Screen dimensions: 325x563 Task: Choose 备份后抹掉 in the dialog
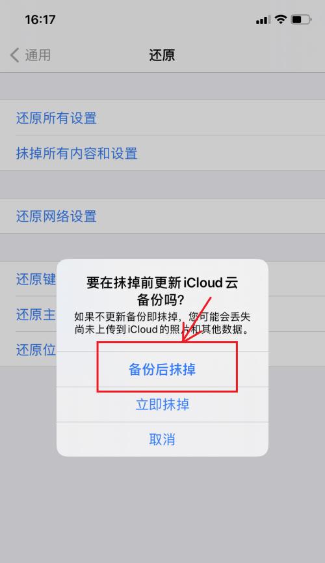pos(162,370)
